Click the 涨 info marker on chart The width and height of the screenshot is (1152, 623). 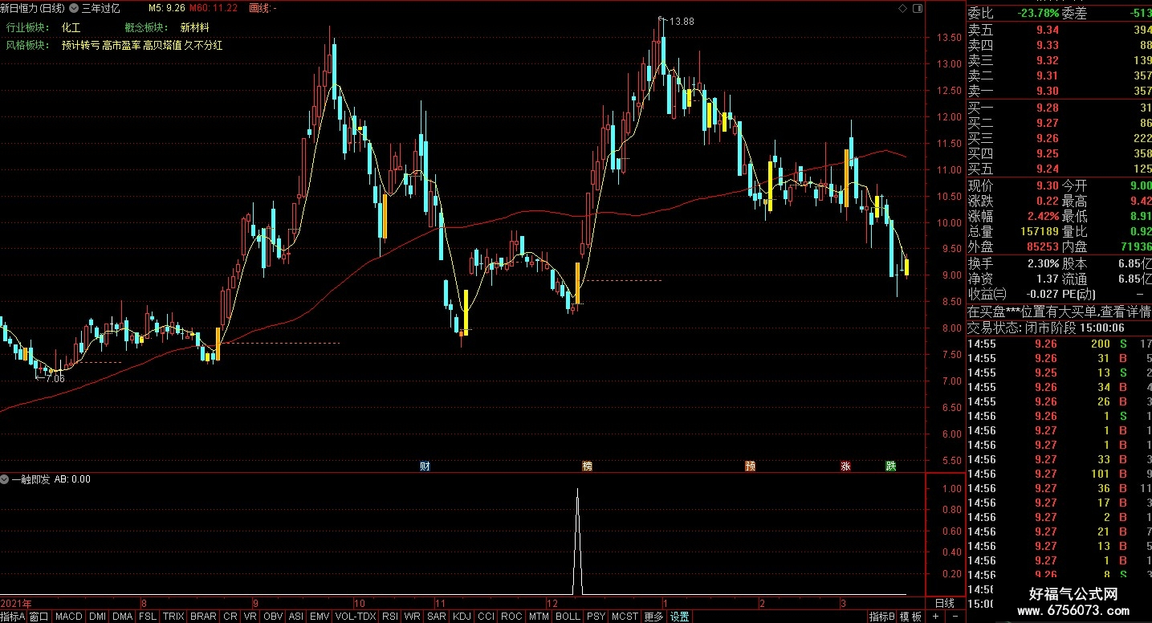845,466
